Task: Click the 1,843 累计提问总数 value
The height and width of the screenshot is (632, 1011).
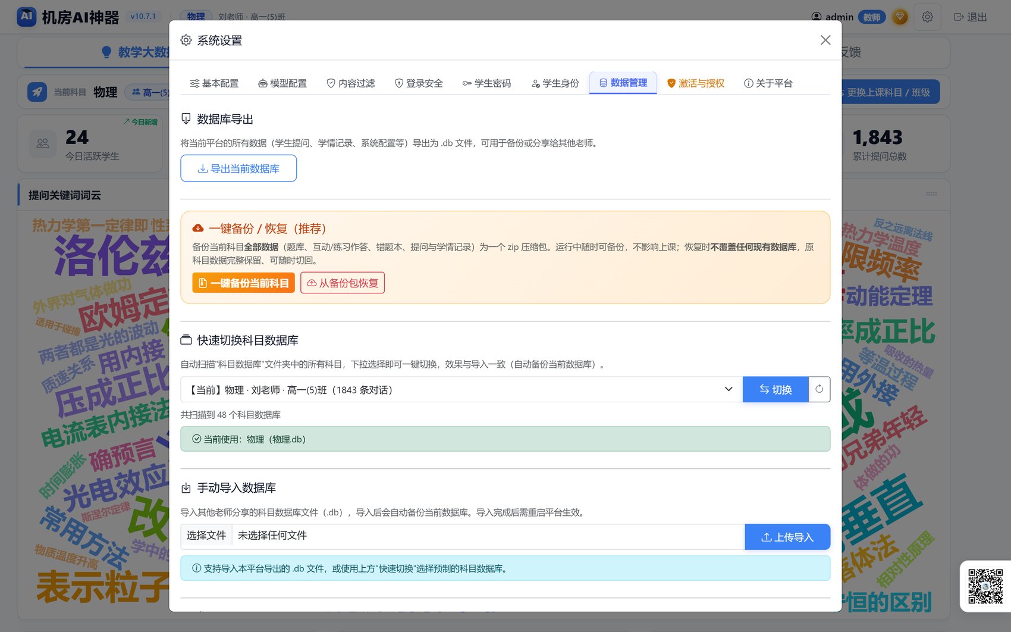Action: coord(877,138)
